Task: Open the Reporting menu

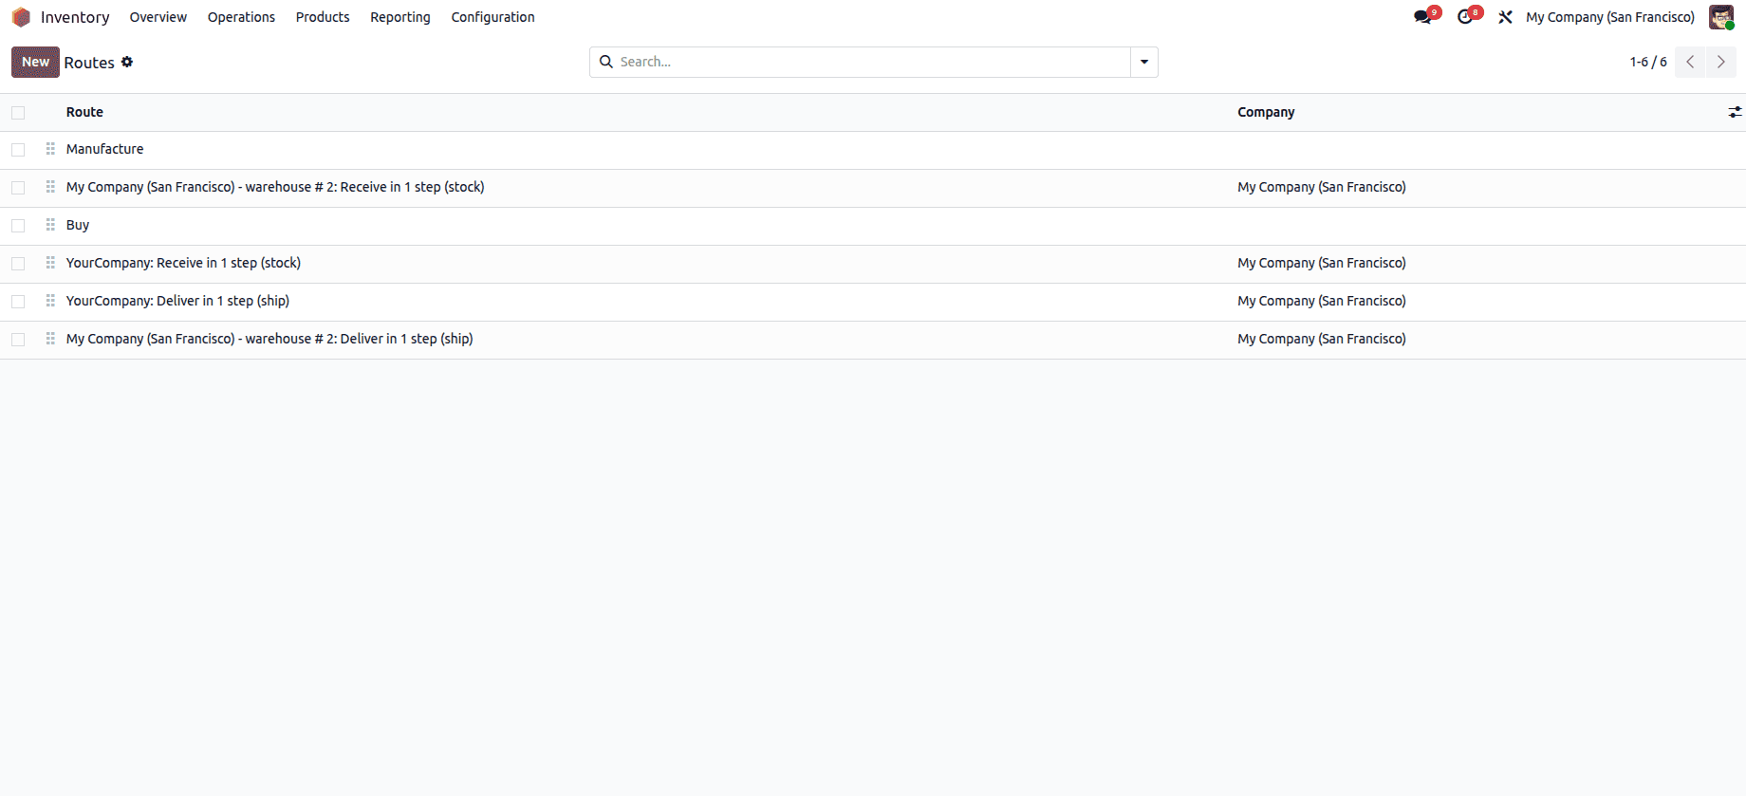Action: pos(400,17)
